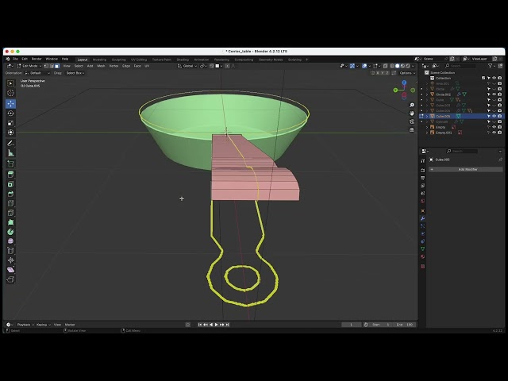
Task: Open the Edit Mode dropdown
Action: (29, 66)
